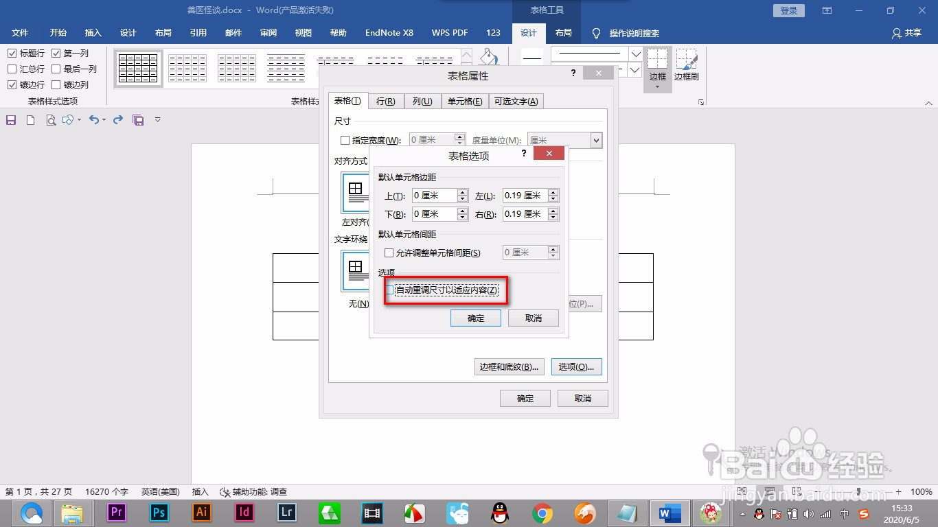Check the Preferred Width (指定宽度) checkbox

tap(345, 140)
